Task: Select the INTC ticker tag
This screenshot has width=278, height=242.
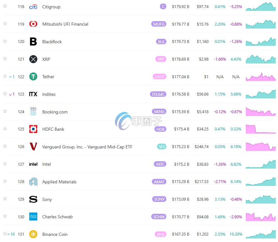Action: pyautogui.click(x=160, y=164)
